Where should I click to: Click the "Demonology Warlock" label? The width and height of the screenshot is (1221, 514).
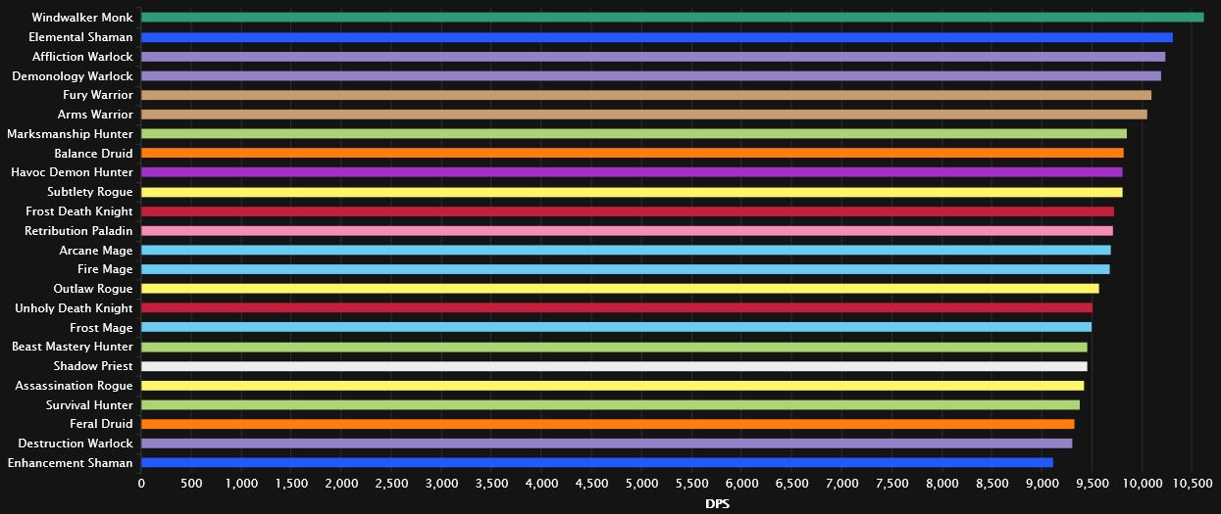72,76
